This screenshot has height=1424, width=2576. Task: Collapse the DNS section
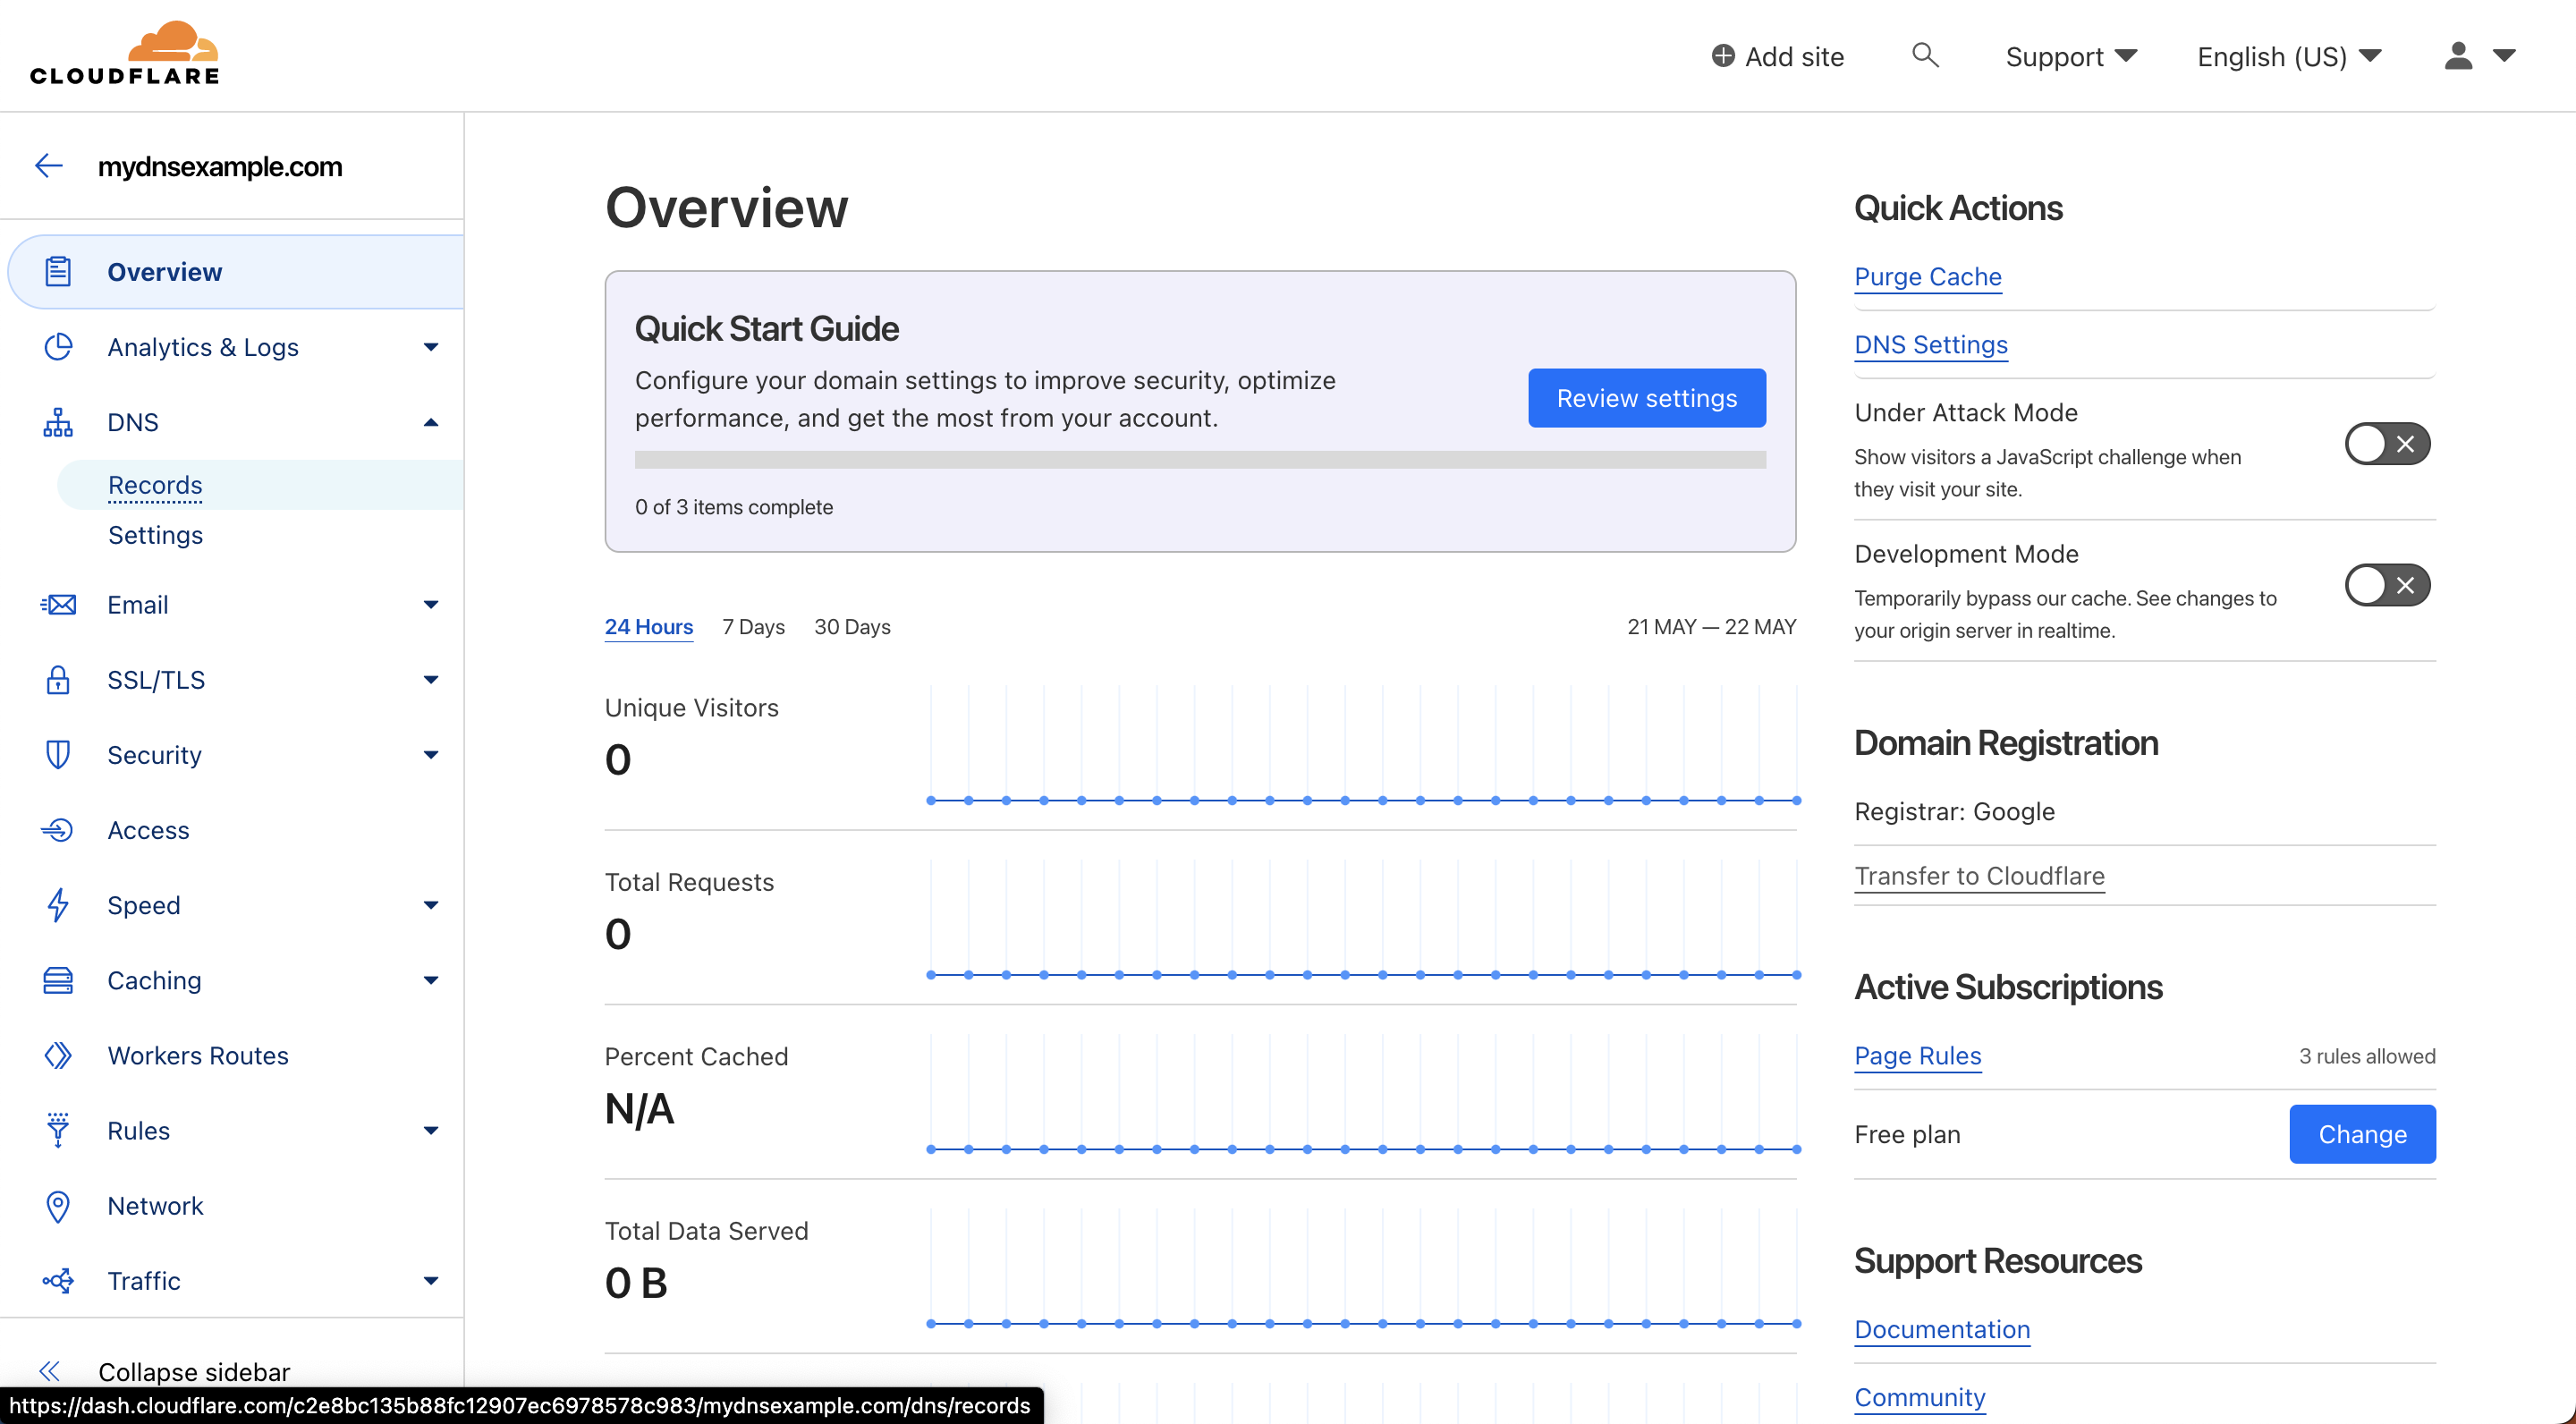pyautogui.click(x=430, y=421)
